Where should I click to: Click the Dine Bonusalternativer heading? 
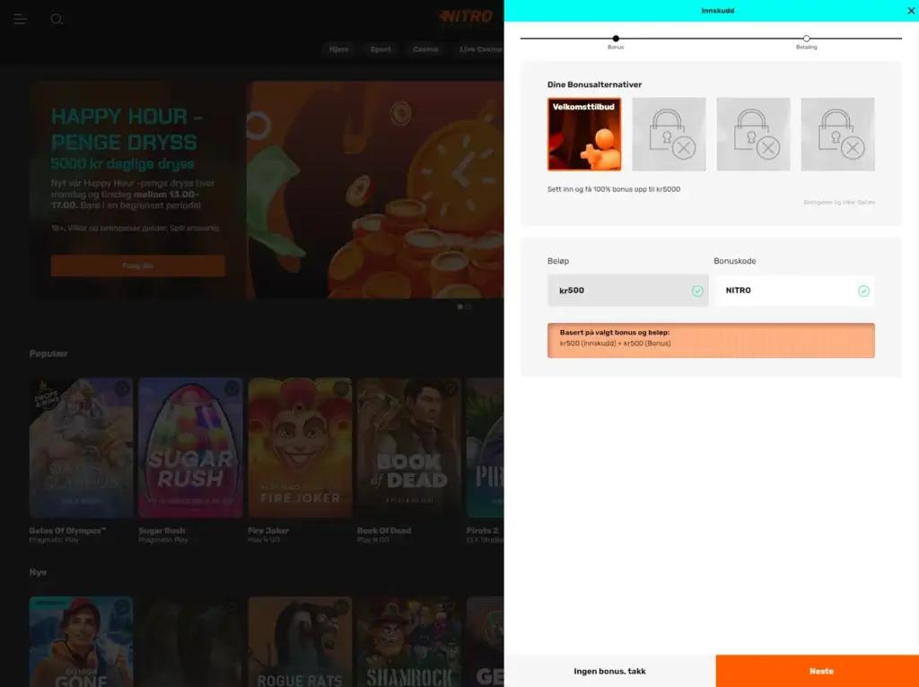tap(594, 84)
